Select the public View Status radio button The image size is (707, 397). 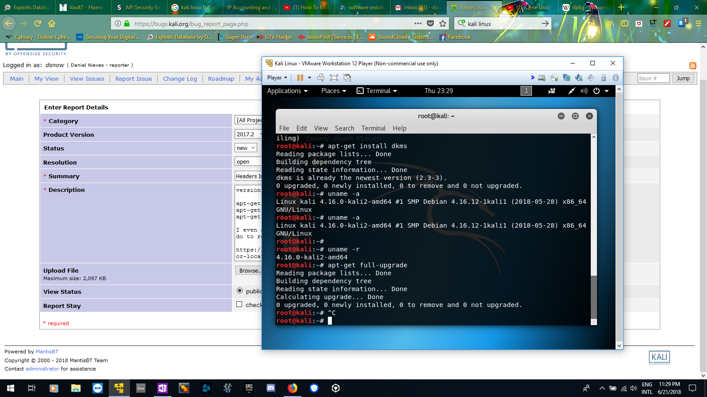coord(239,291)
